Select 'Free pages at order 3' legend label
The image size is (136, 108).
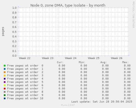(x=25, y=75)
